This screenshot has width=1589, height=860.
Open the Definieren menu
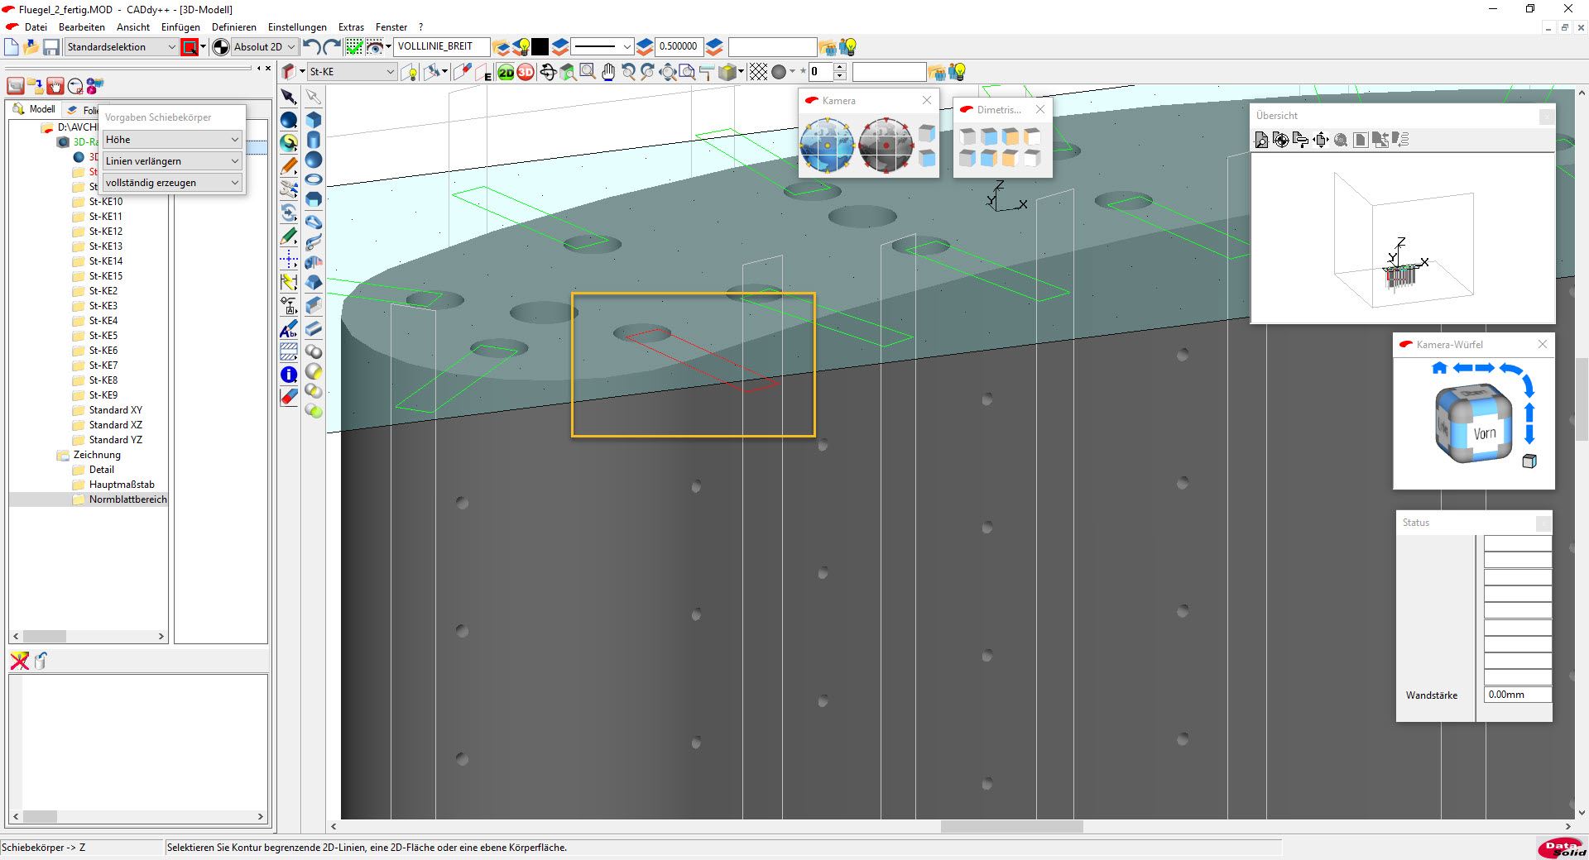click(234, 27)
